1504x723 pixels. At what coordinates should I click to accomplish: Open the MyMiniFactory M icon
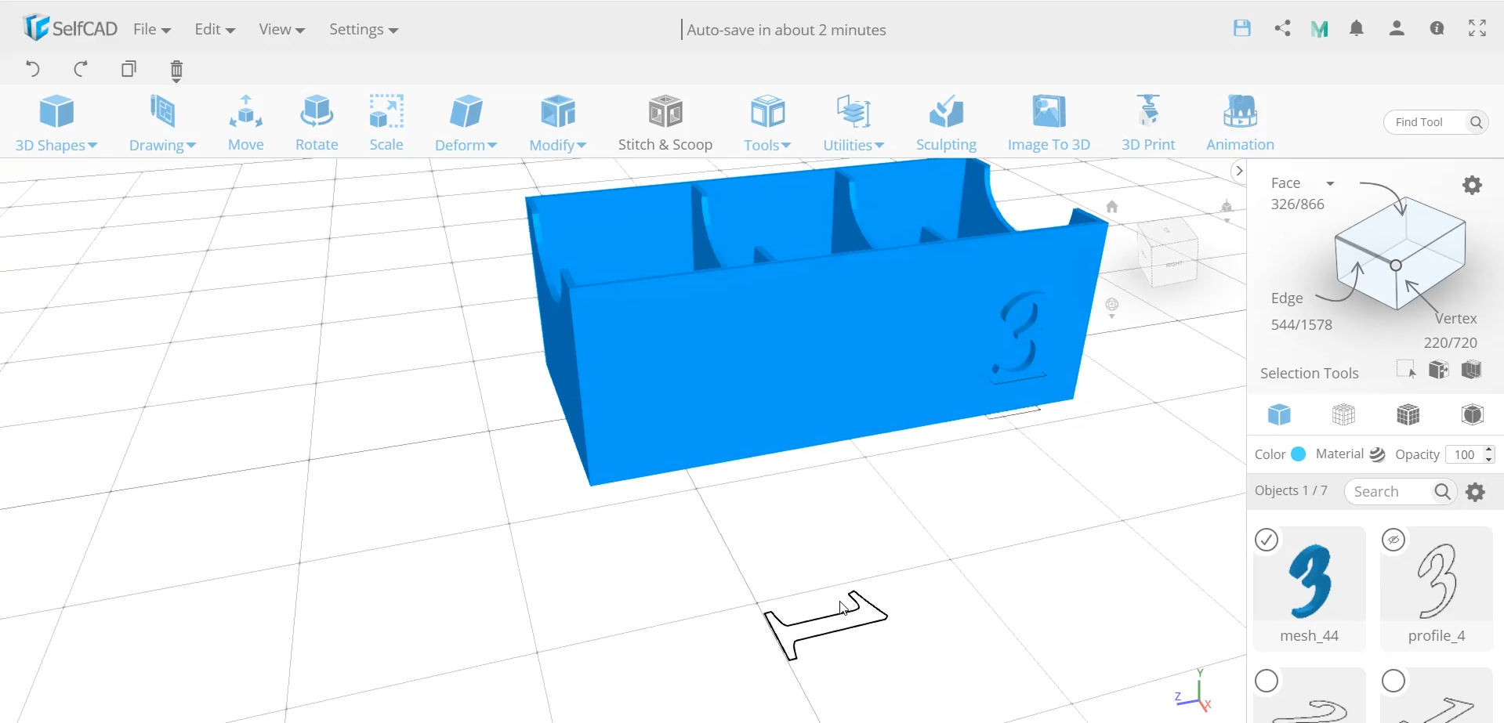point(1319,29)
